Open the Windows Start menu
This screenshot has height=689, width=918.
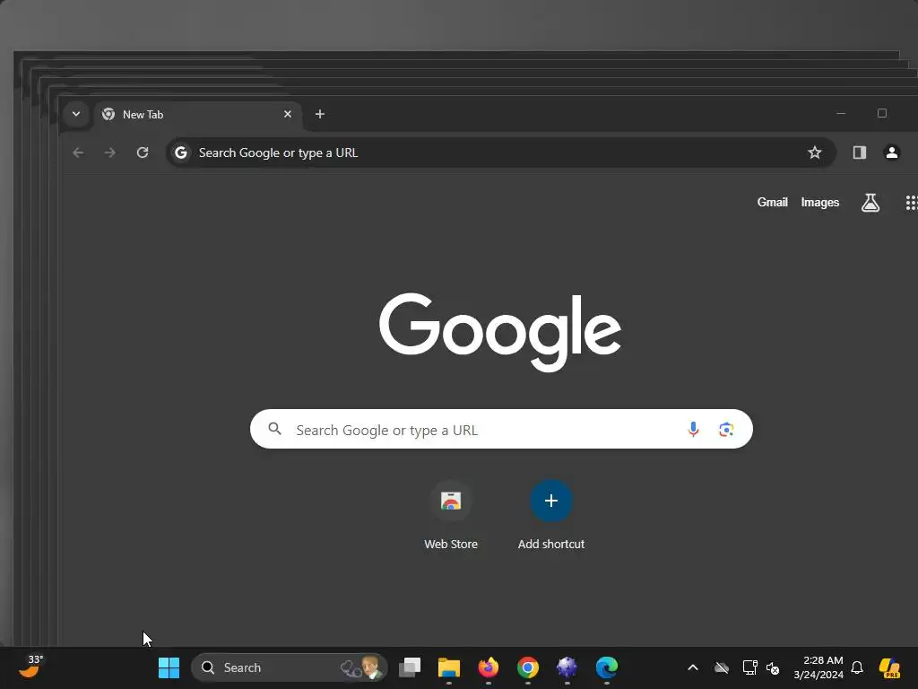coord(169,667)
